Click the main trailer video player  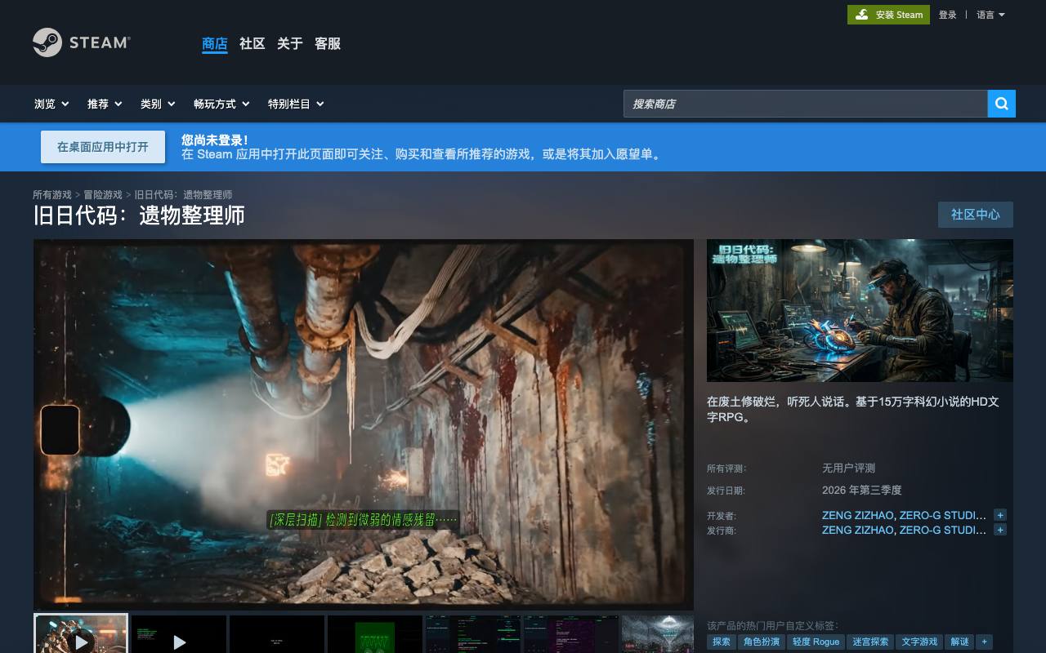(364, 424)
